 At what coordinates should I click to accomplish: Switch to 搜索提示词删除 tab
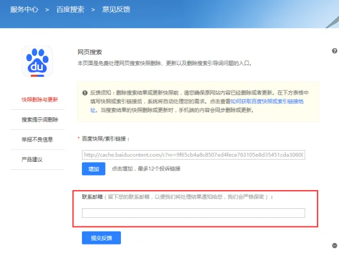(40, 119)
